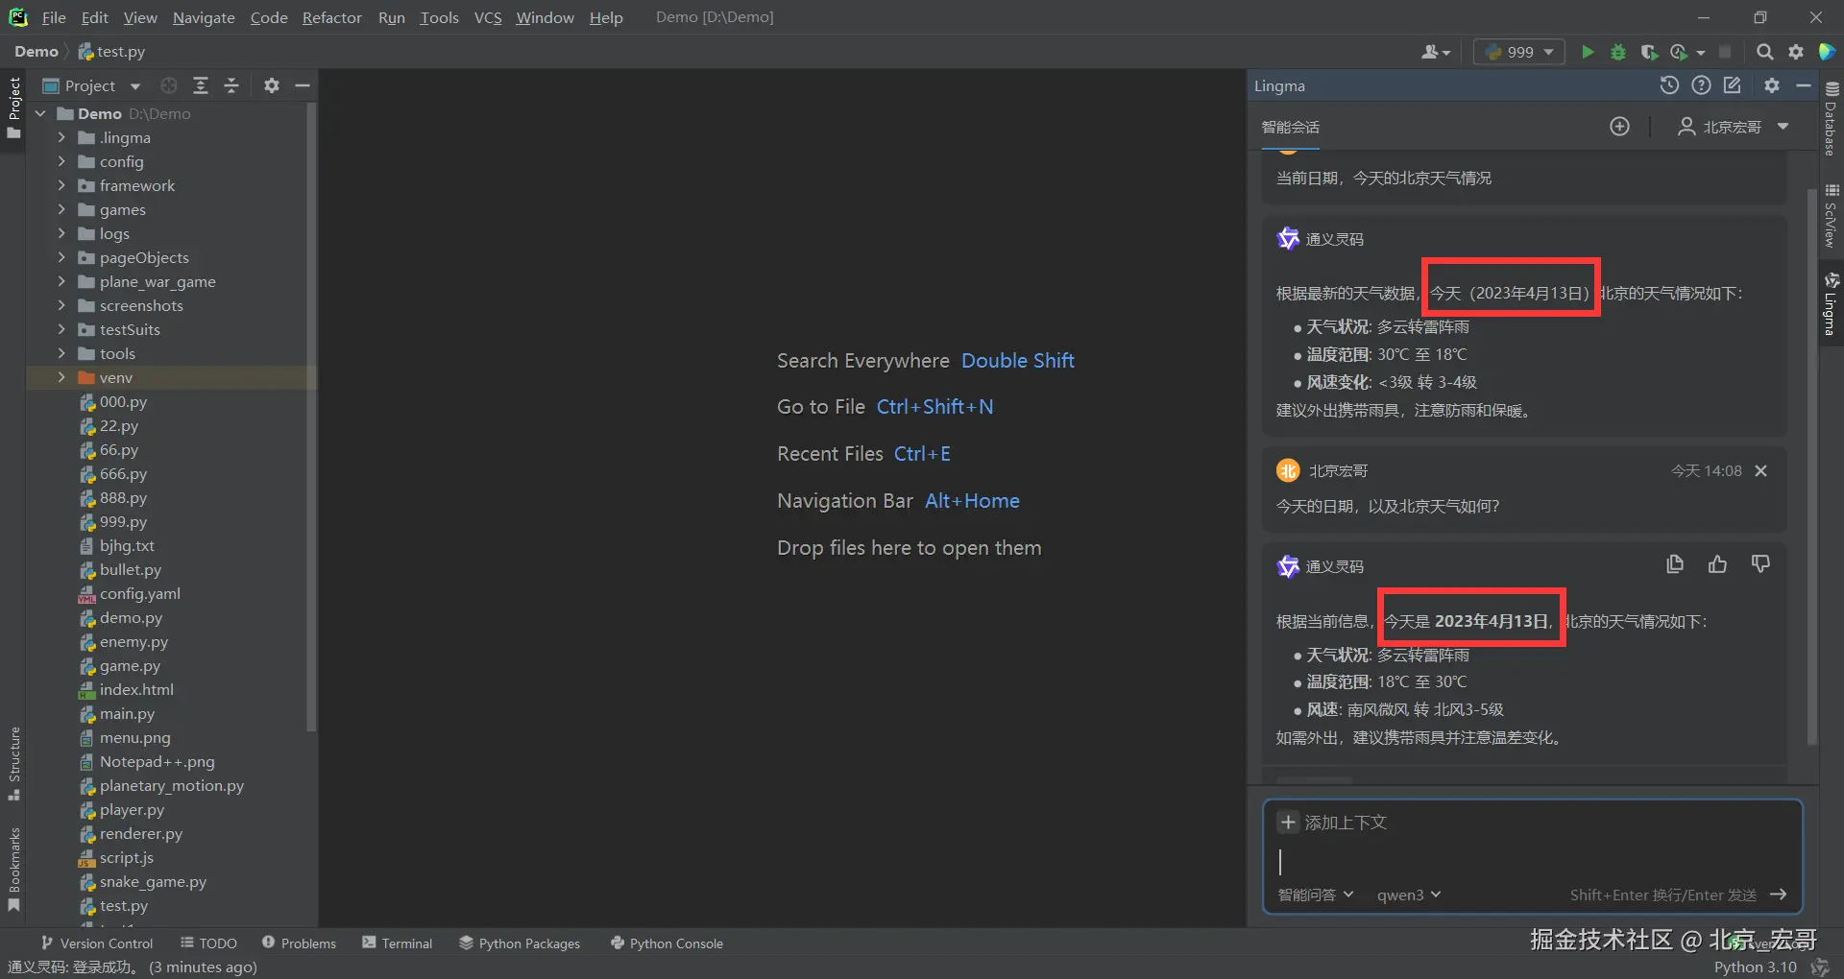Open the Python Packages tool window
The height and width of the screenshot is (979, 1844).
(x=520, y=943)
